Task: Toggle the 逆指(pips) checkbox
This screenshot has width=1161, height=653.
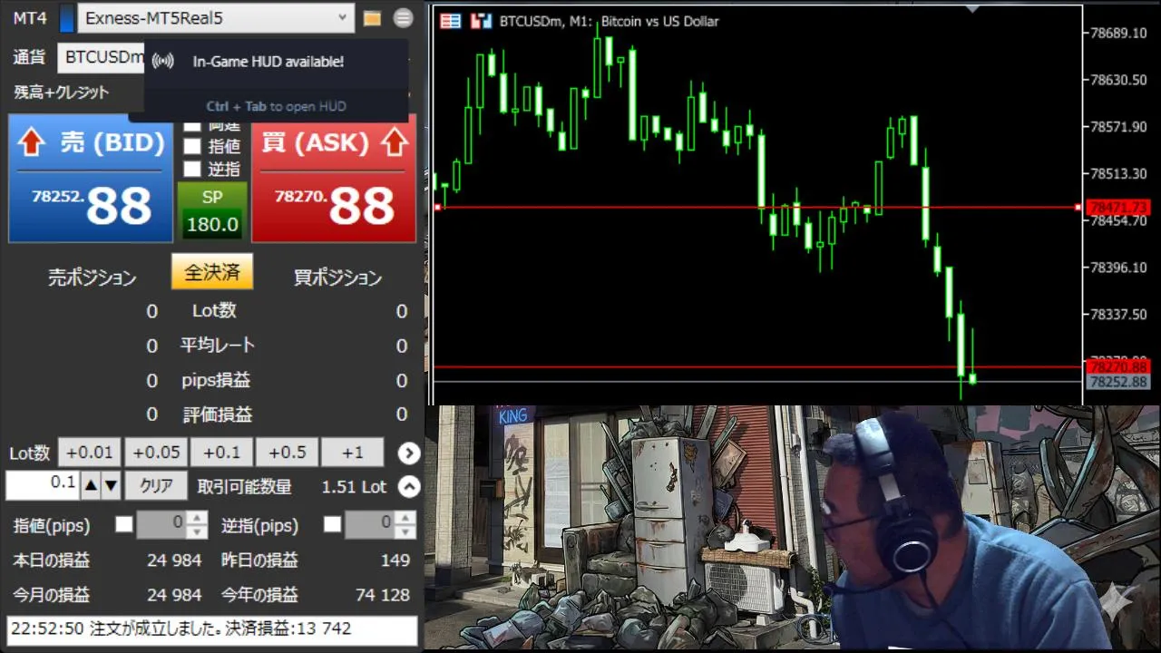Action: click(333, 524)
